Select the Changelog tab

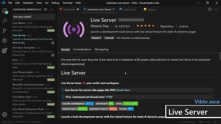102,49
